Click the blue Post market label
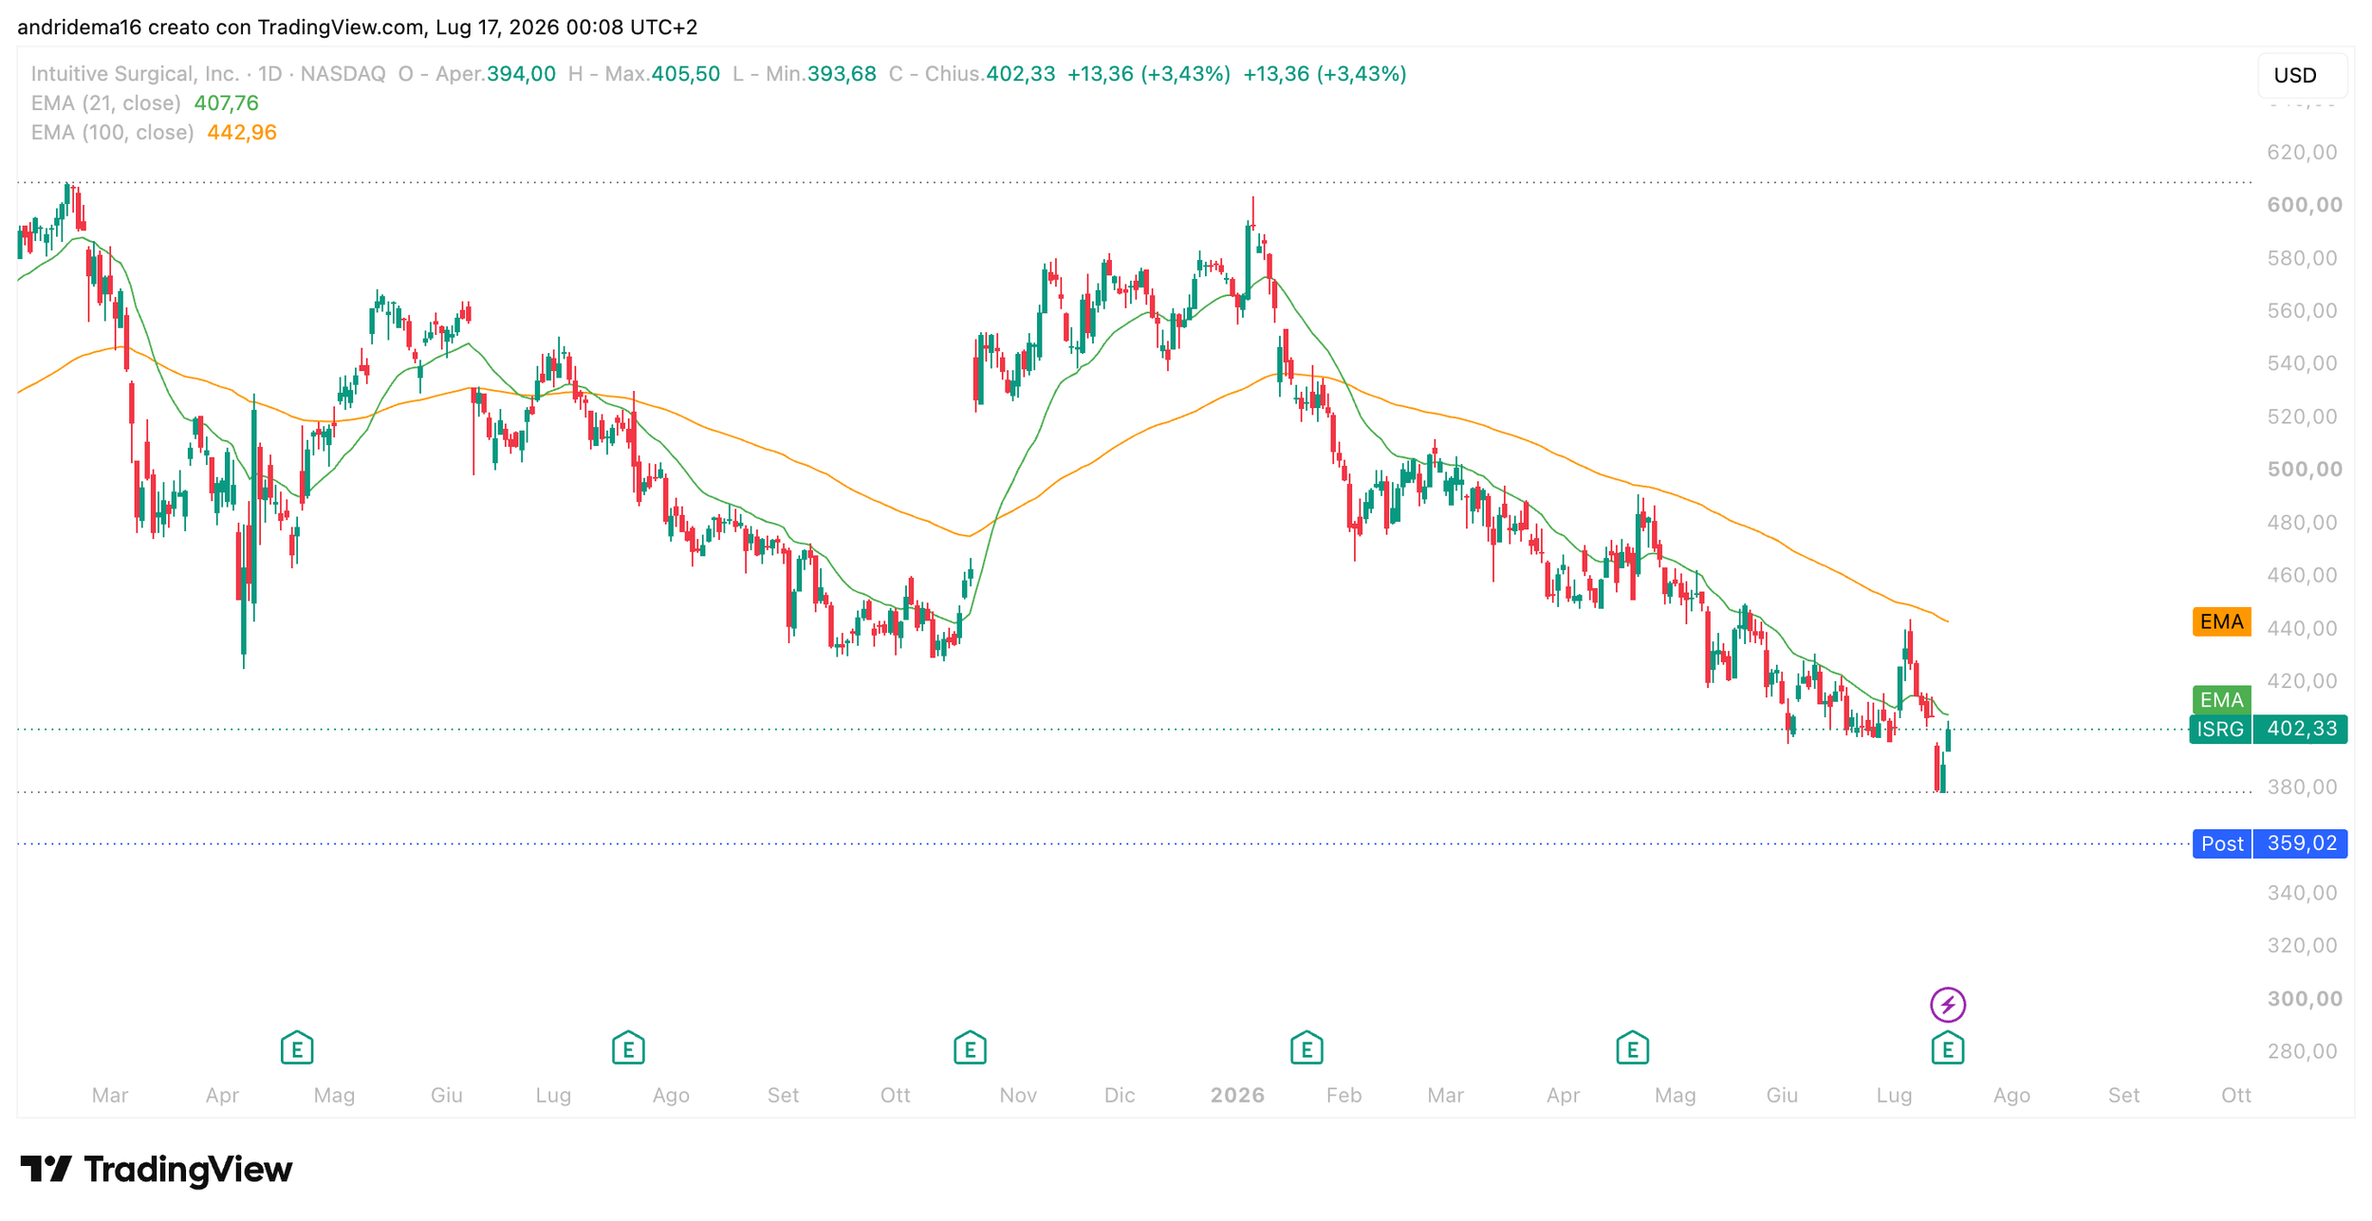Screen dimensions: 2372x1221 (2222, 843)
